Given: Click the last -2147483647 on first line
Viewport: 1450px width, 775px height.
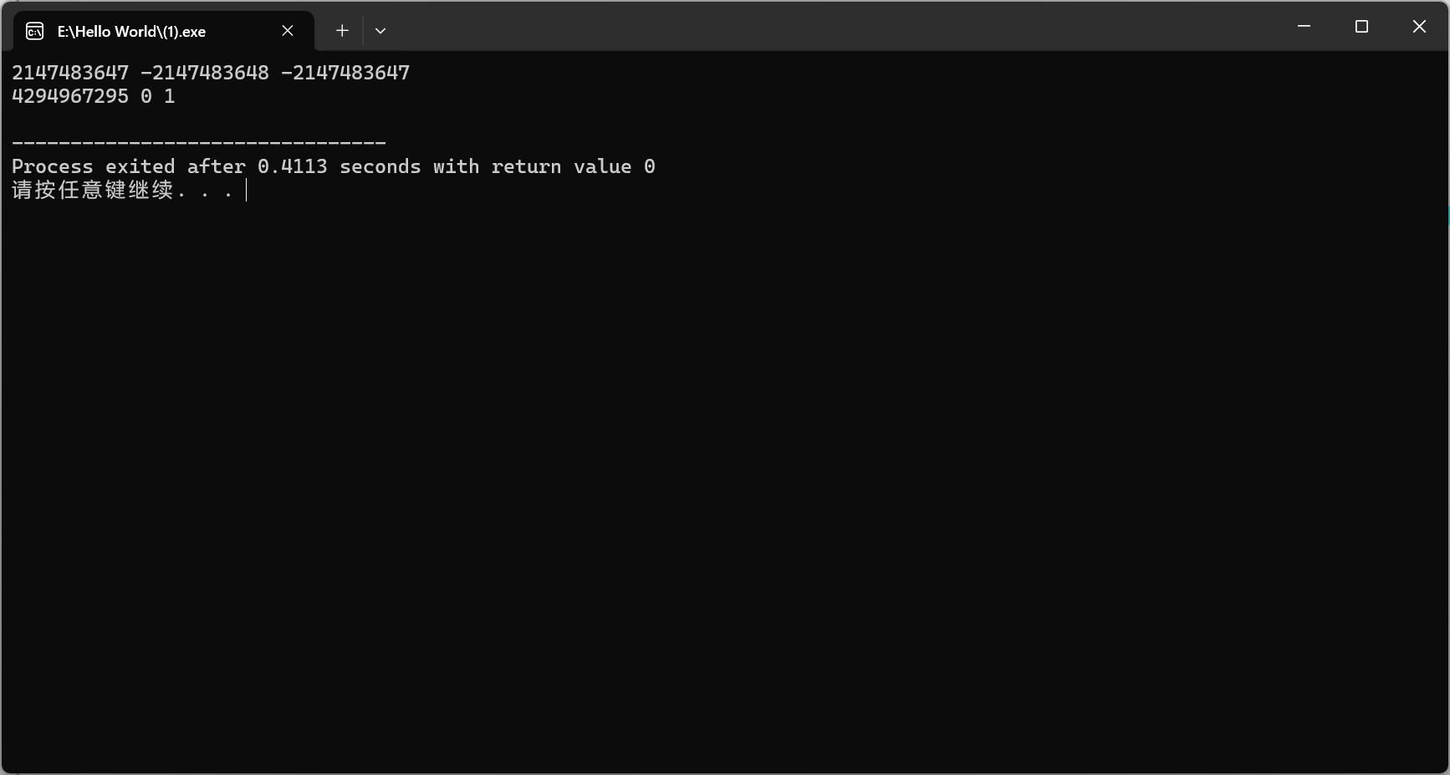Looking at the screenshot, I should click(x=345, y=73).
